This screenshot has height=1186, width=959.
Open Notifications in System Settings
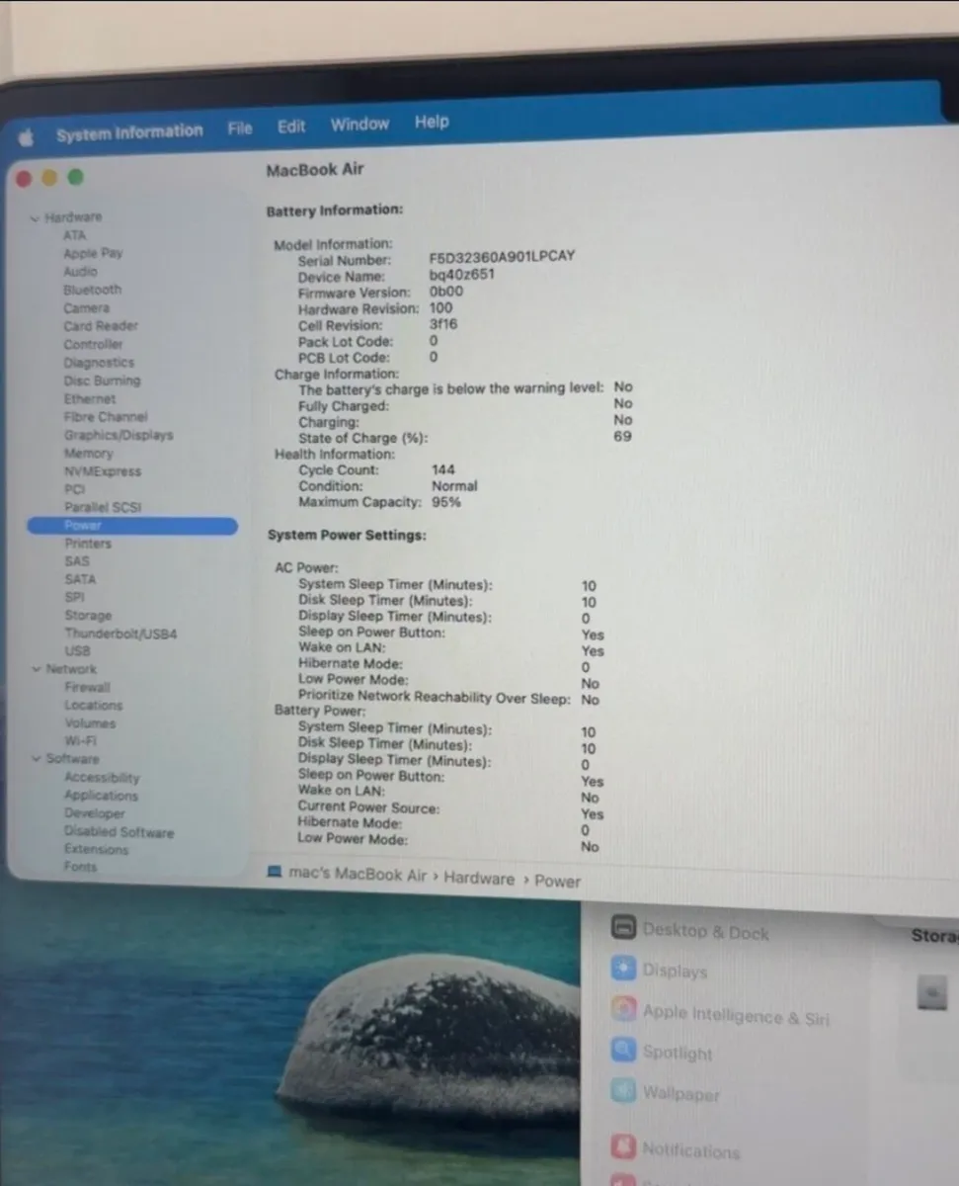[690, 1149]
